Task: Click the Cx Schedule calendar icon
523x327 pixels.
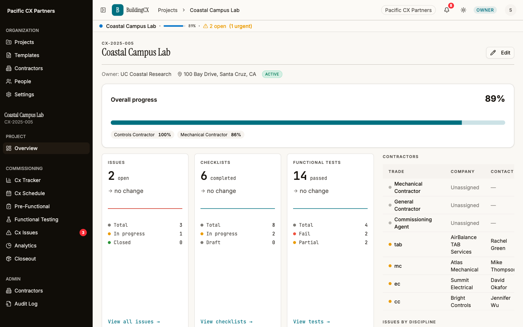Action: pyautogui.click(x=9, y=193)
